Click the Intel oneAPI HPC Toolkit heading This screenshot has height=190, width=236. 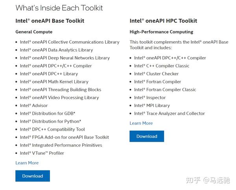[163, 21]
